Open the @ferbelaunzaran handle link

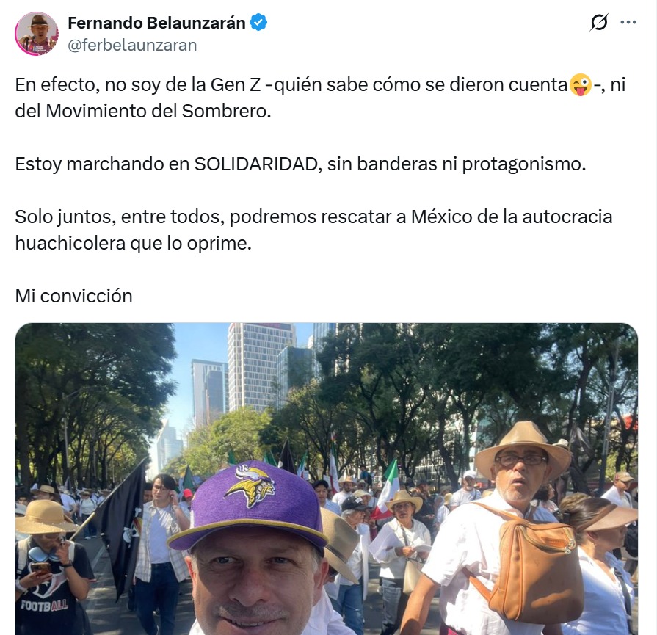point(132,46)
